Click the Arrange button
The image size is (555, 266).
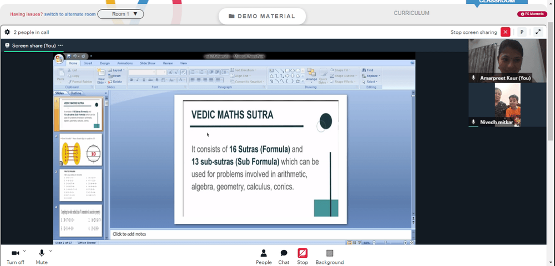point(311,75)
